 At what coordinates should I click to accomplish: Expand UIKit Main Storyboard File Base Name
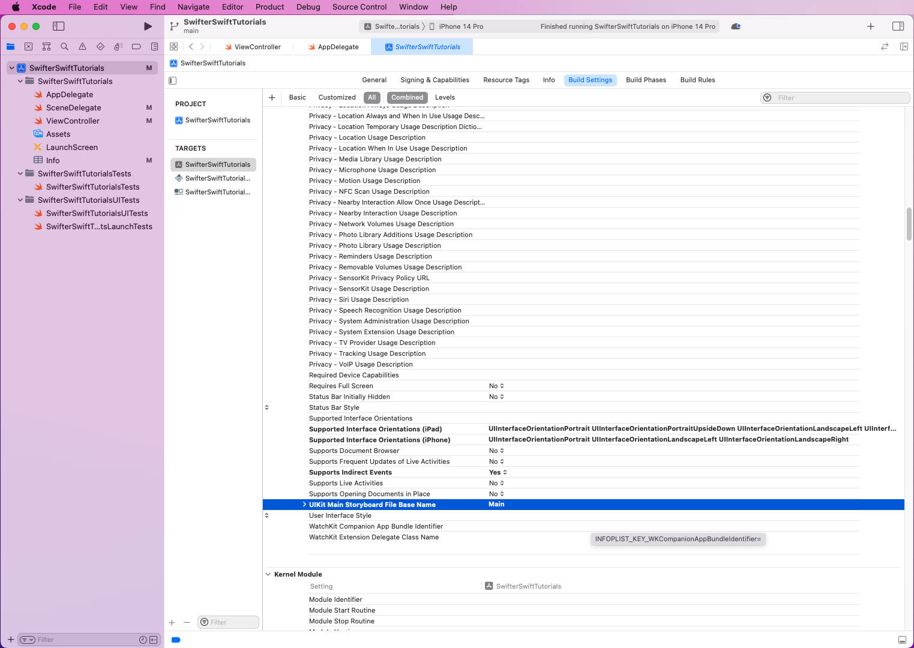304,505
